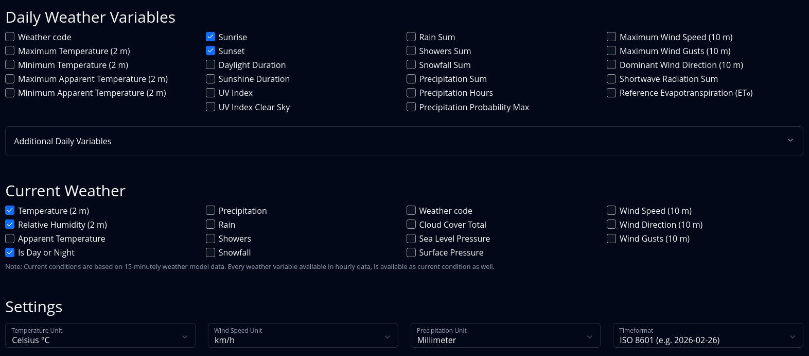This screenshot has height=356, width=809.
Task: Change the Precipitation Unit selection
Action: [505, 336]
